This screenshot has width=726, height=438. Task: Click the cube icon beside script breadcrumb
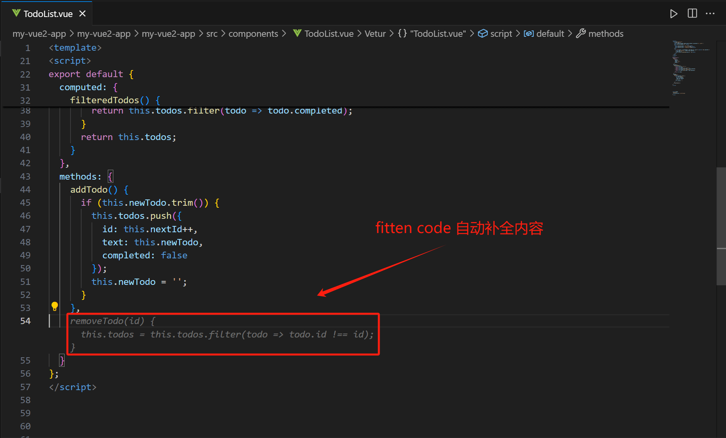coord(483,34)
